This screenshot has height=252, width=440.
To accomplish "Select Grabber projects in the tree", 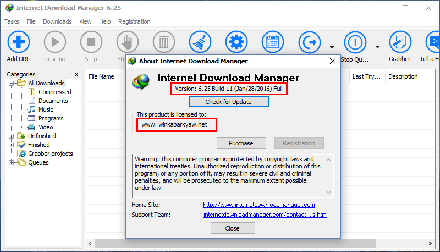I will (x=50, y=154).
